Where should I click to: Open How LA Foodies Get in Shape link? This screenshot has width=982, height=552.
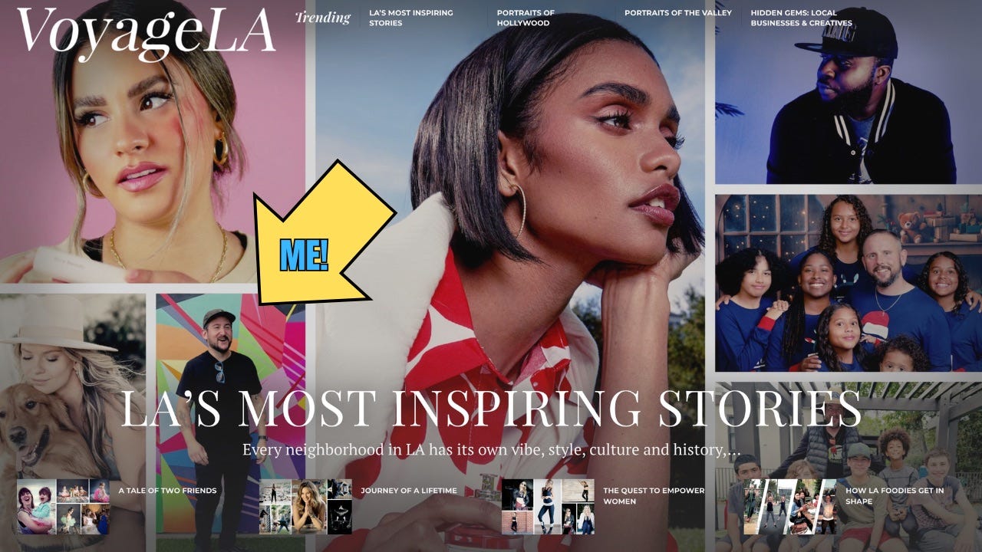(x=895, y=495)
